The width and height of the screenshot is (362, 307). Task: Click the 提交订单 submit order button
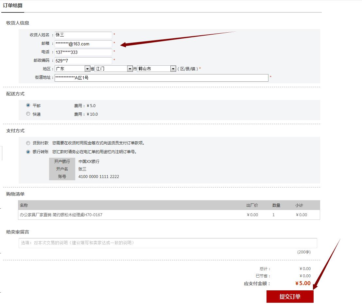coord(290,297)
